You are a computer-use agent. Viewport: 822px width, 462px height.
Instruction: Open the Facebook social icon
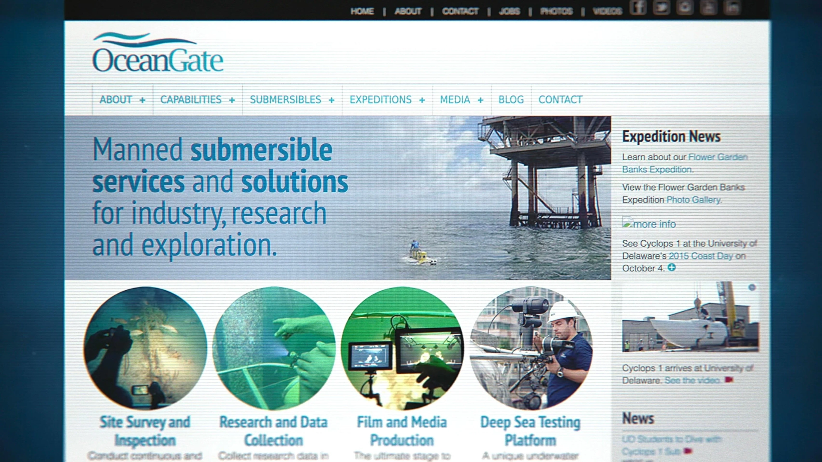coord(638,7)
